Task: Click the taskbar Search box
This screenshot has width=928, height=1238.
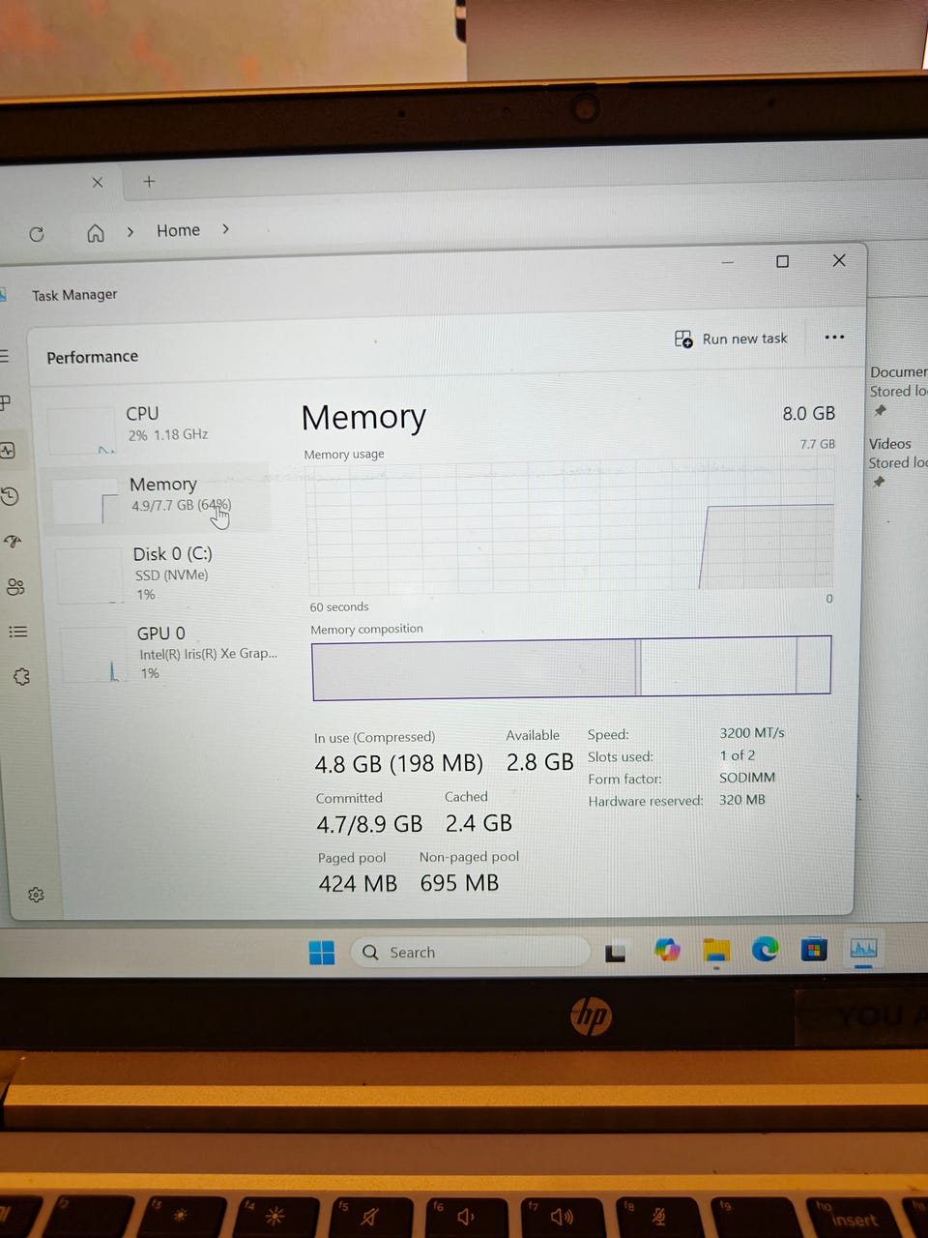Action: pyautogui.click(x=470, y=952)
